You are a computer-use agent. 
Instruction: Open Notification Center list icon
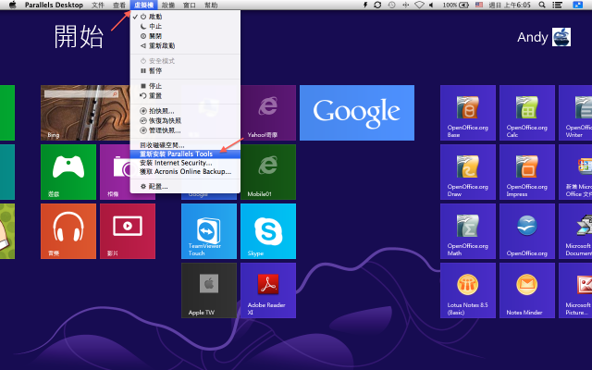pos(557,5)
